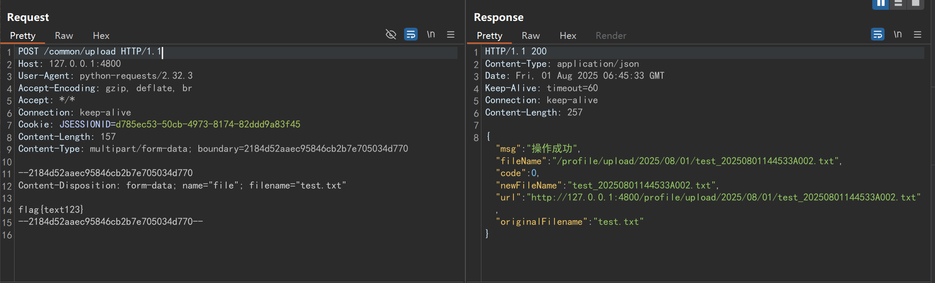This screenshot has width=935, height=283.
Task: Click the JSESSIONID cookie value
Action: pos(208,125)
